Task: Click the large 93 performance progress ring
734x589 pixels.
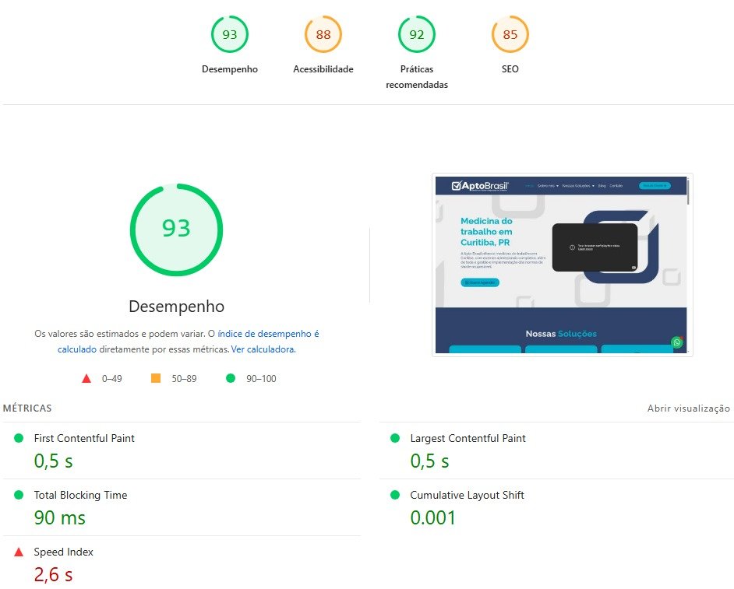Action: click(176, 229)
